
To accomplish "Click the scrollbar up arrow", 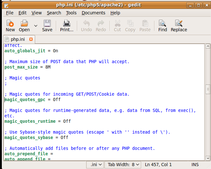I will point(208,46).
